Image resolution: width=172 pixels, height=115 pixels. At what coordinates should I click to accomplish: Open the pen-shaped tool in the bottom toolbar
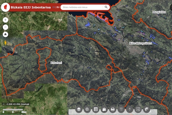coord(130,110)
